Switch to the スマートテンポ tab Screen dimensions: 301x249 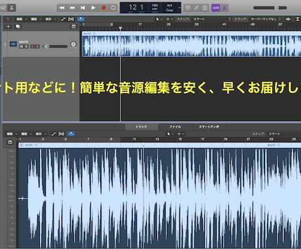pos(209,126)
